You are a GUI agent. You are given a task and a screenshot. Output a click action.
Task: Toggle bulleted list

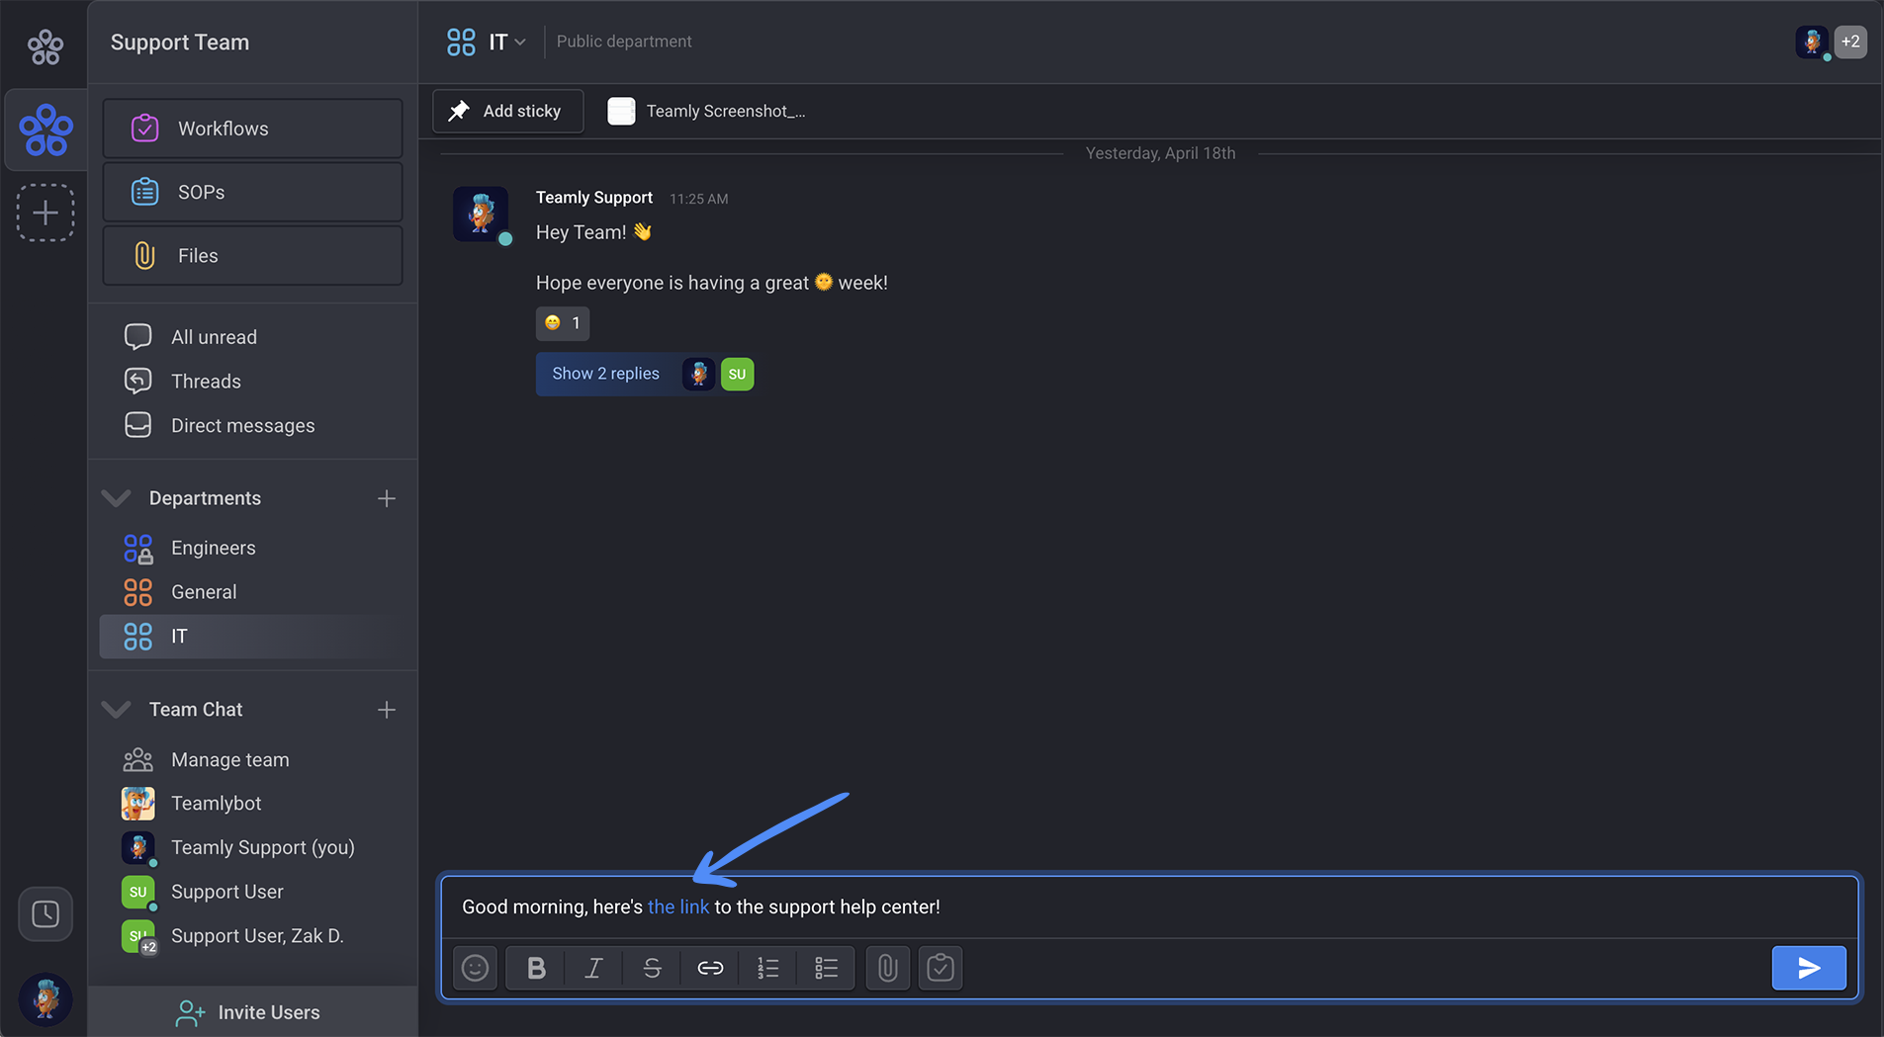click(x=826, y=968)
